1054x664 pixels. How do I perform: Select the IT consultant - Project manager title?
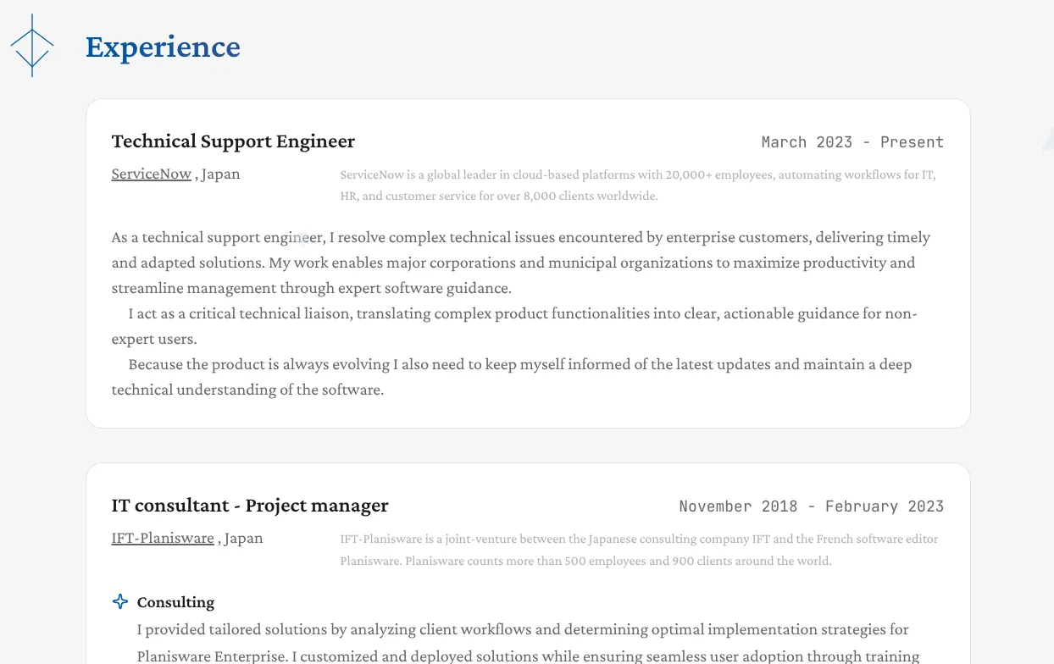(x=250, y=506)
